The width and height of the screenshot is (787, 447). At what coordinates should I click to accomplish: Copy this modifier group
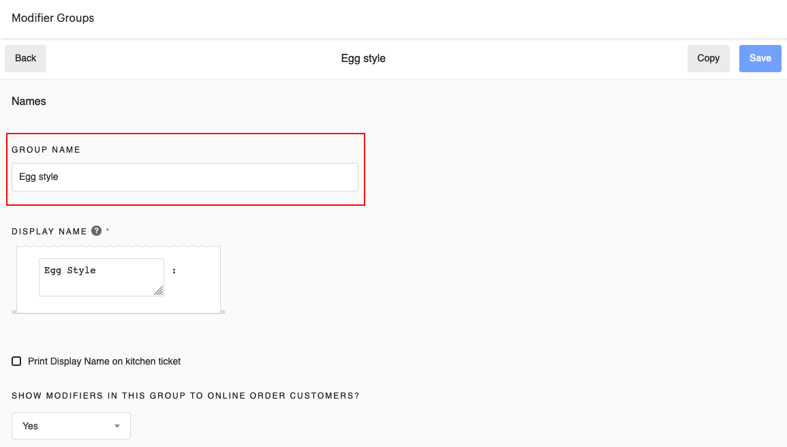(x=708, y=58)
